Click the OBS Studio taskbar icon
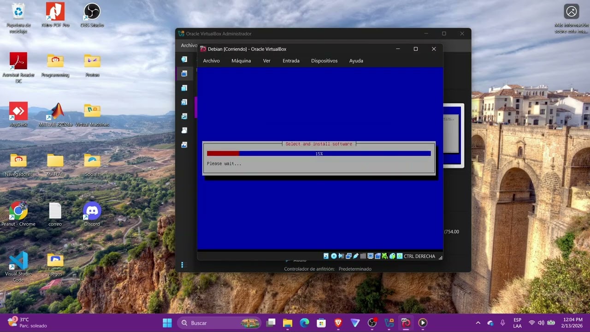 pos(372,323)
